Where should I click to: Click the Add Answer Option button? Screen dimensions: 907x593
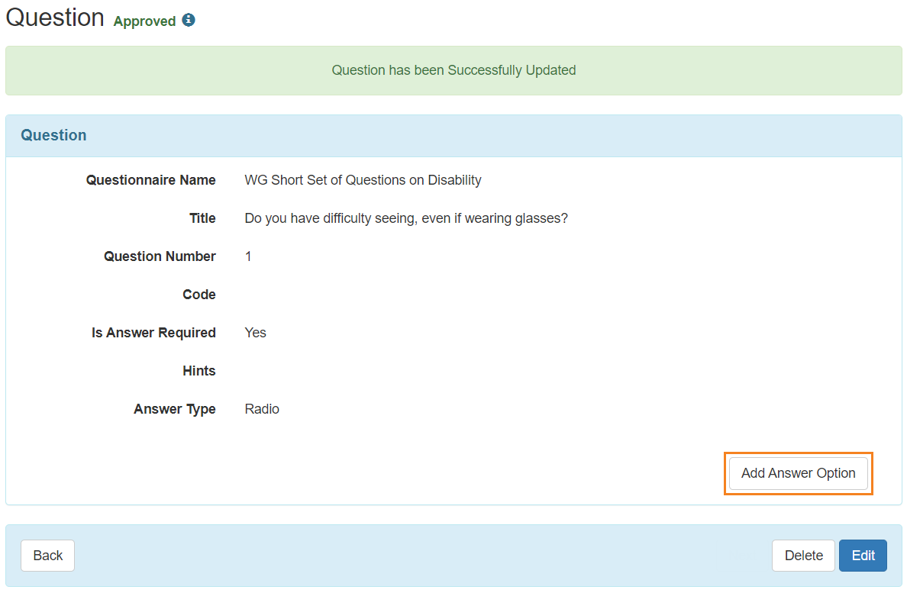pos(798,473)
